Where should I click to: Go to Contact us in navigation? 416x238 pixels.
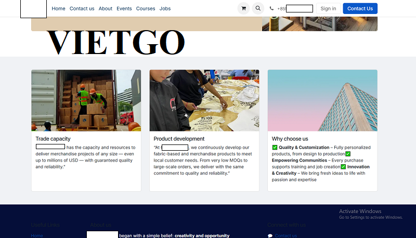click(82, 8)
